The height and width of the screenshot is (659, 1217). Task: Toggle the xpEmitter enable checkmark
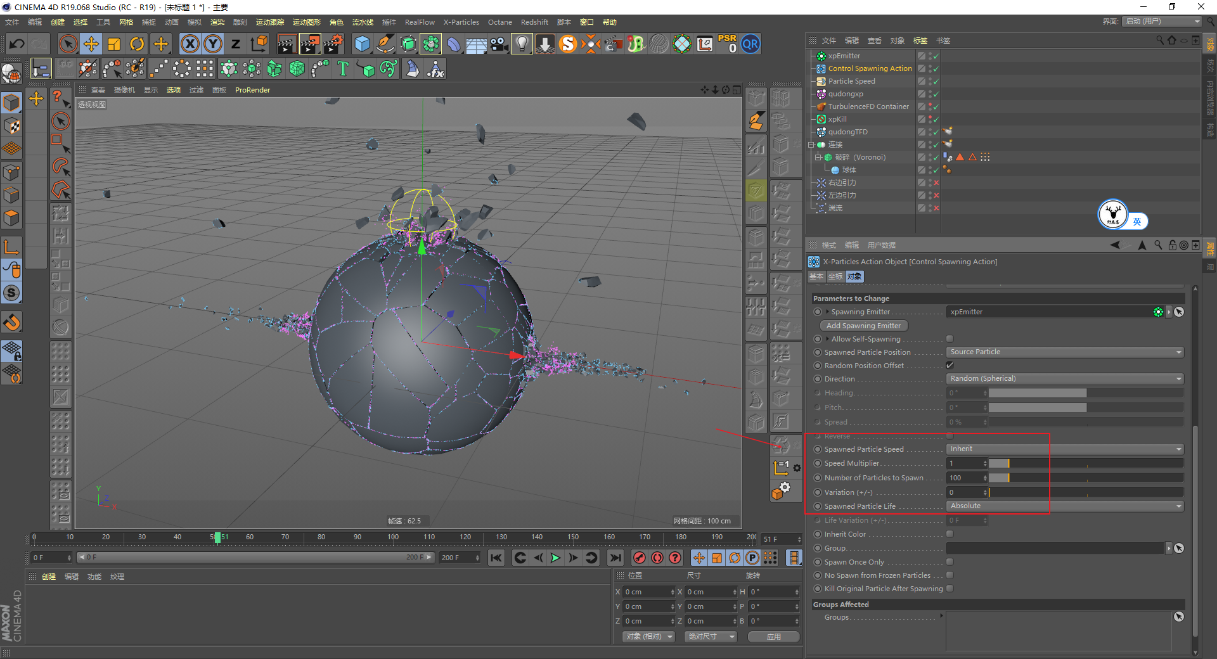pos(936,56)
